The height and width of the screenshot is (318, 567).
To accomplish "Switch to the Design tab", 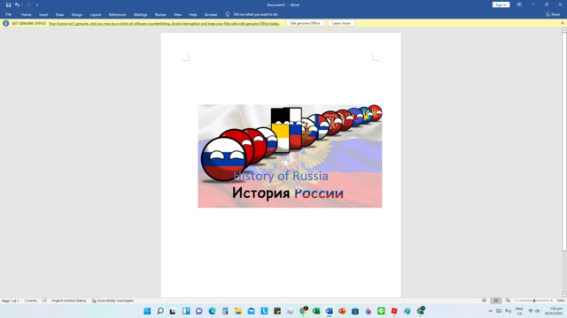I will tap(77, 14).
